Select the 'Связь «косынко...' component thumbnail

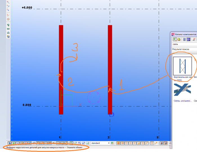point(182,90)
